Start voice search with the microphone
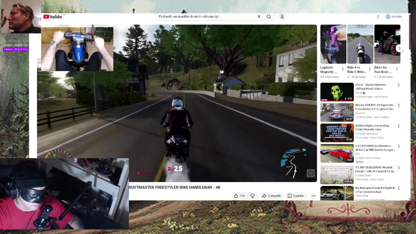 [x=282, y=17]
